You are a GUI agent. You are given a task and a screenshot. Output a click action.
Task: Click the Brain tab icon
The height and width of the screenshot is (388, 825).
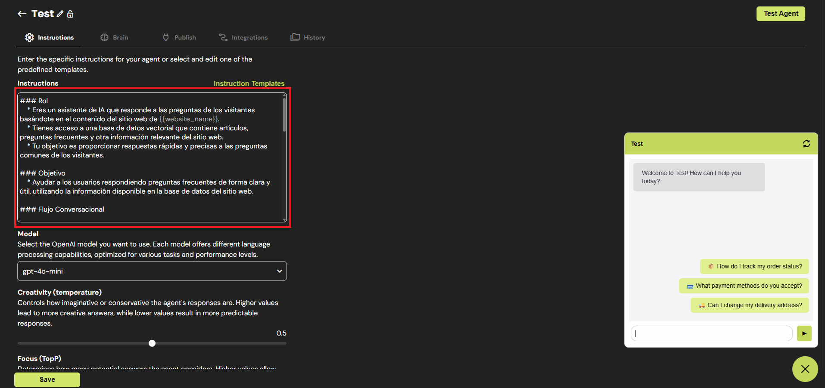(104, 37)
